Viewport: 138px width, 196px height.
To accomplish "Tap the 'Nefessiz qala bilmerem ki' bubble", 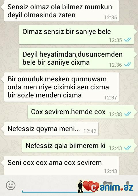I will tap(78, 146).
